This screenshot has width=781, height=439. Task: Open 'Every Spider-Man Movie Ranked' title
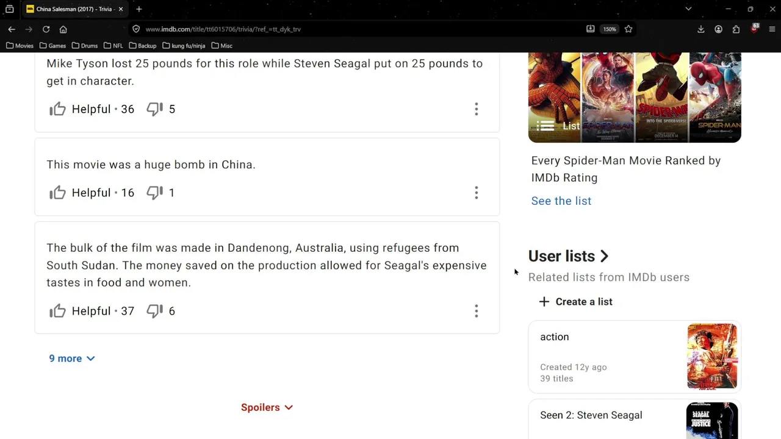(x=626, y=169)
